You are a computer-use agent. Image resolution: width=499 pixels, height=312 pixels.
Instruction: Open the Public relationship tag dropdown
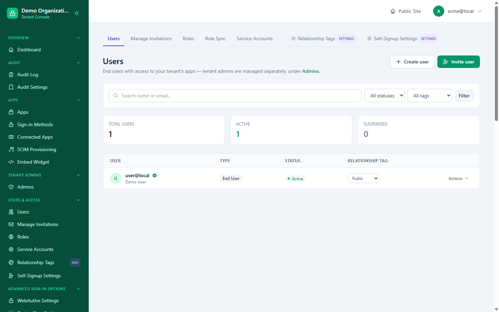[x=363, y=178]
